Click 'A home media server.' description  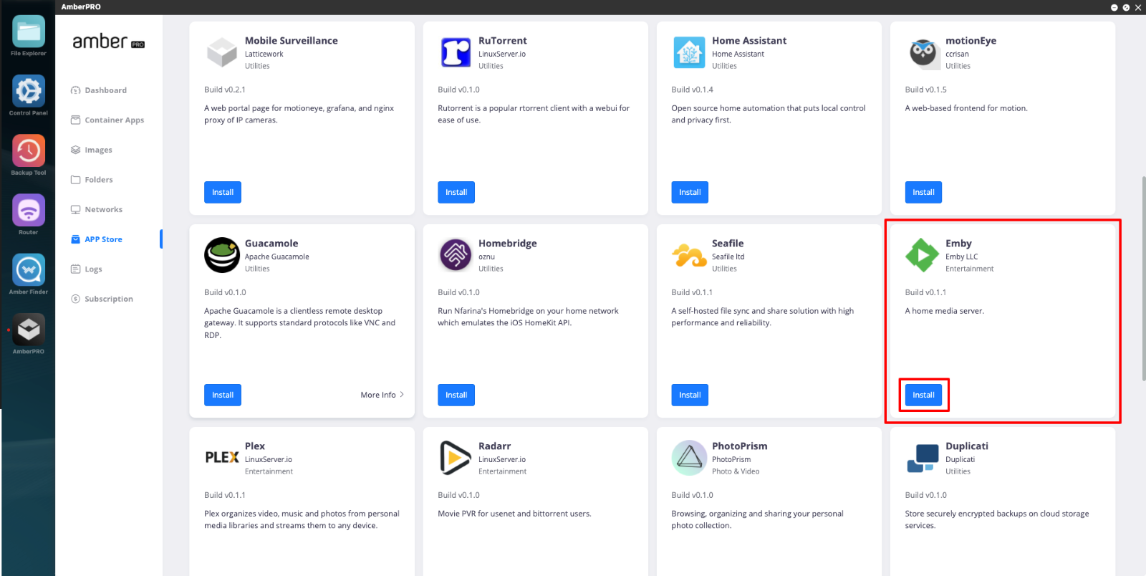944,311
